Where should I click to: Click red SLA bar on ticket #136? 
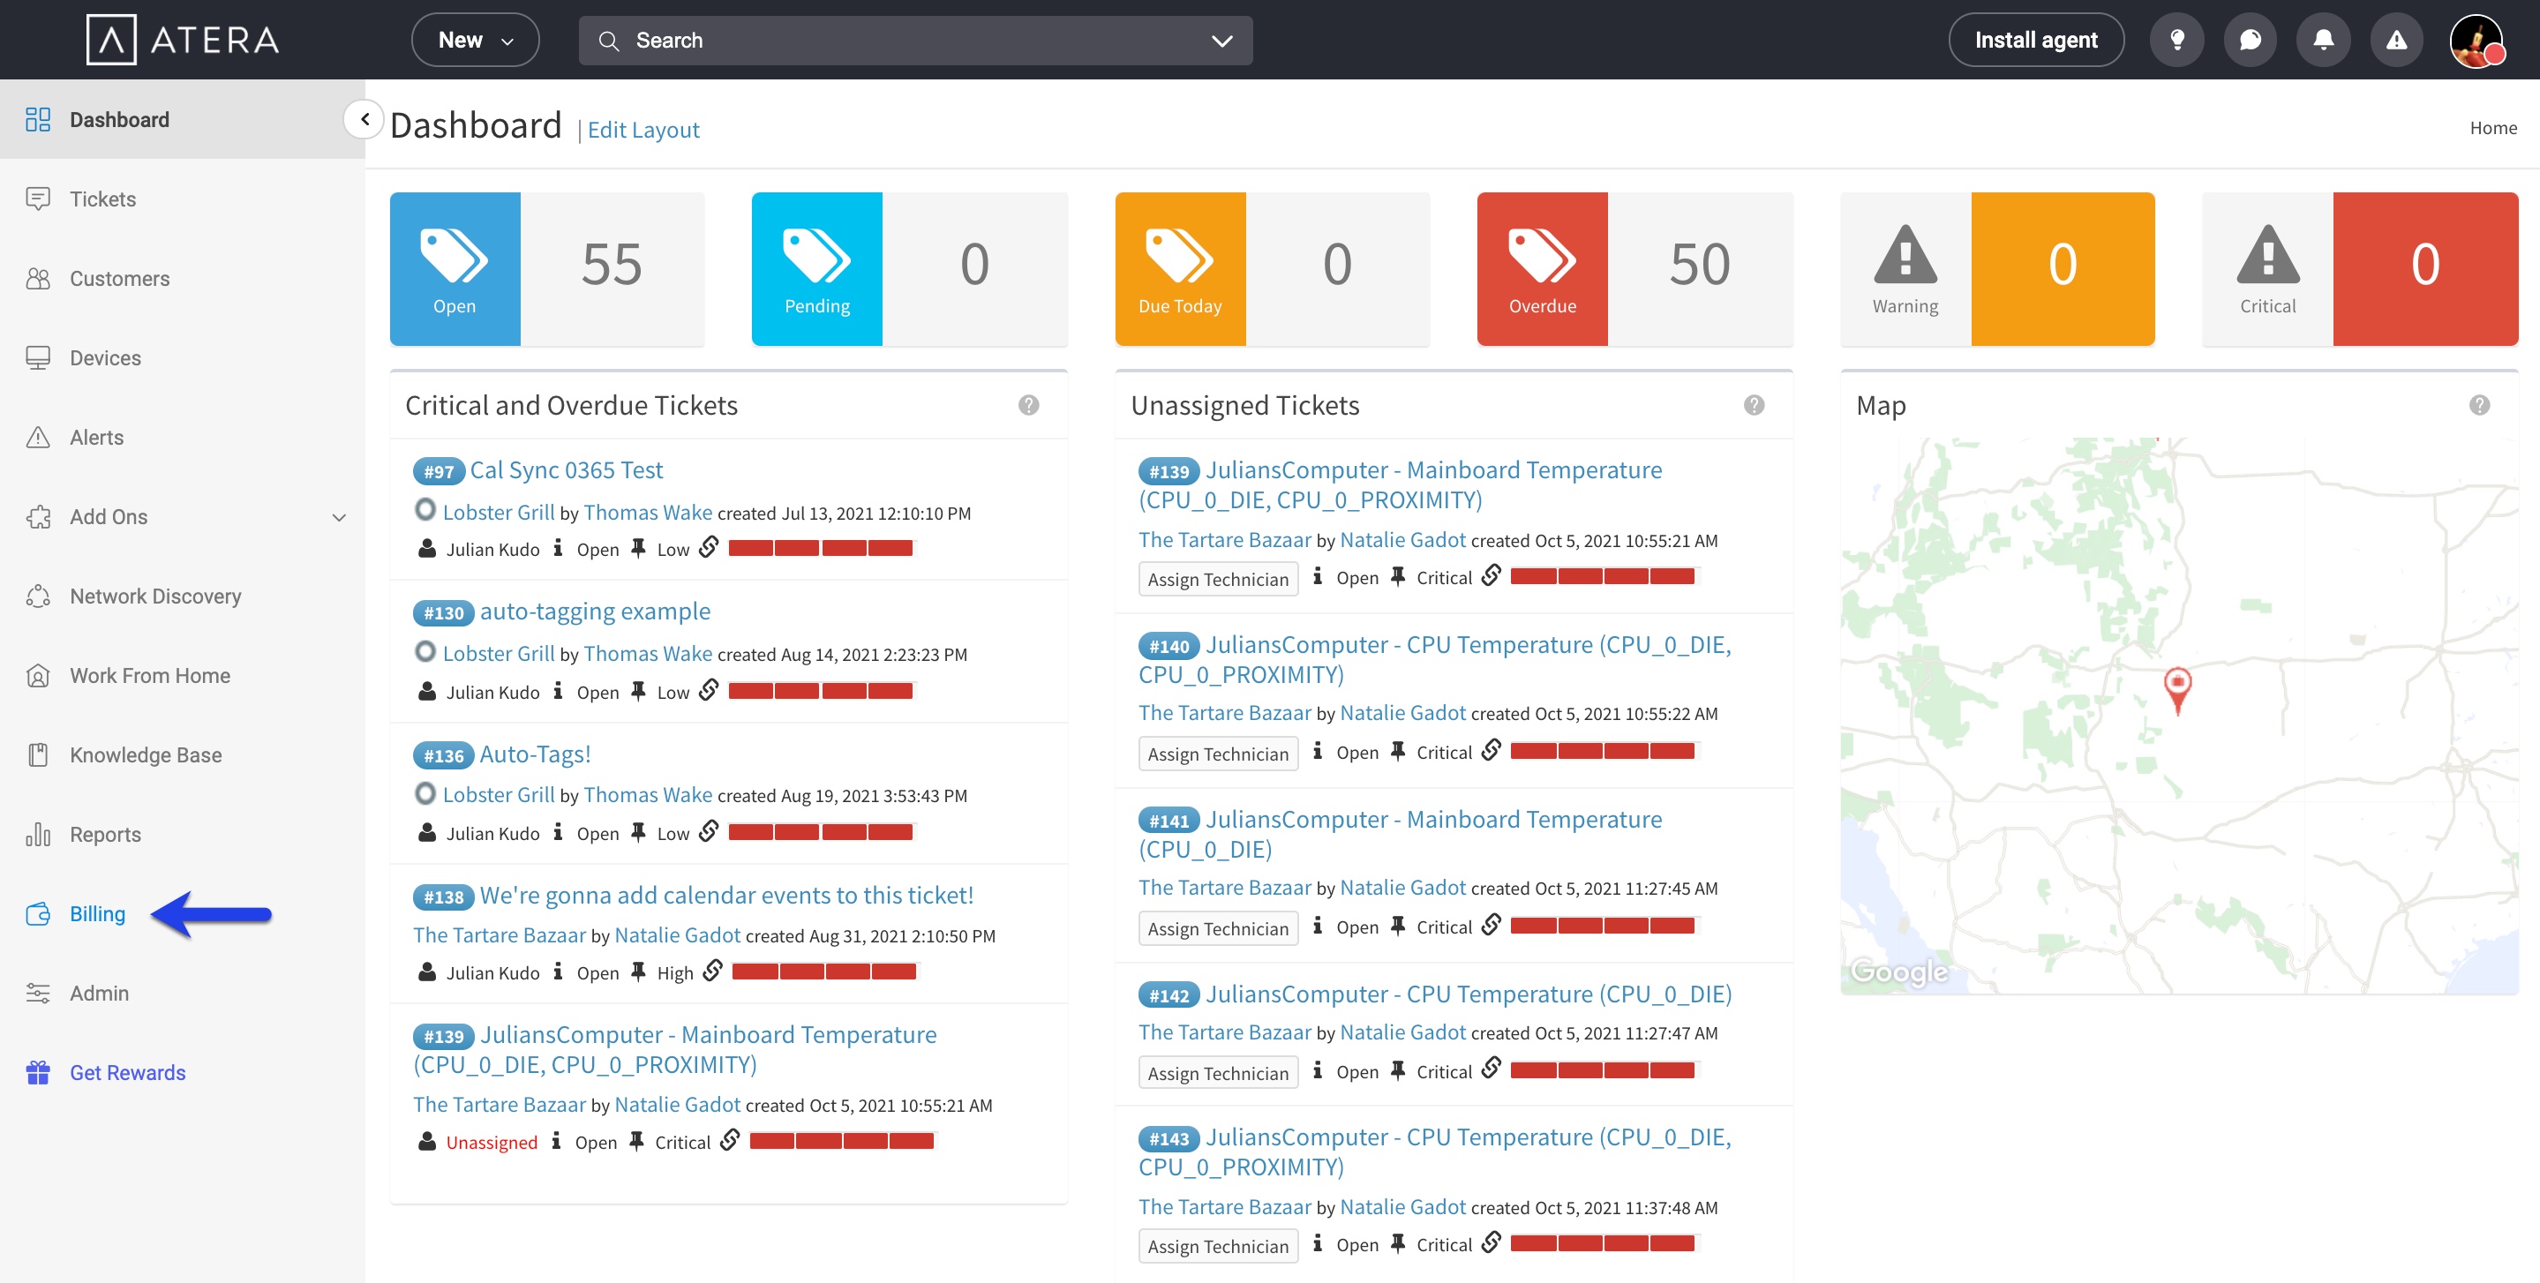[821, 832]
